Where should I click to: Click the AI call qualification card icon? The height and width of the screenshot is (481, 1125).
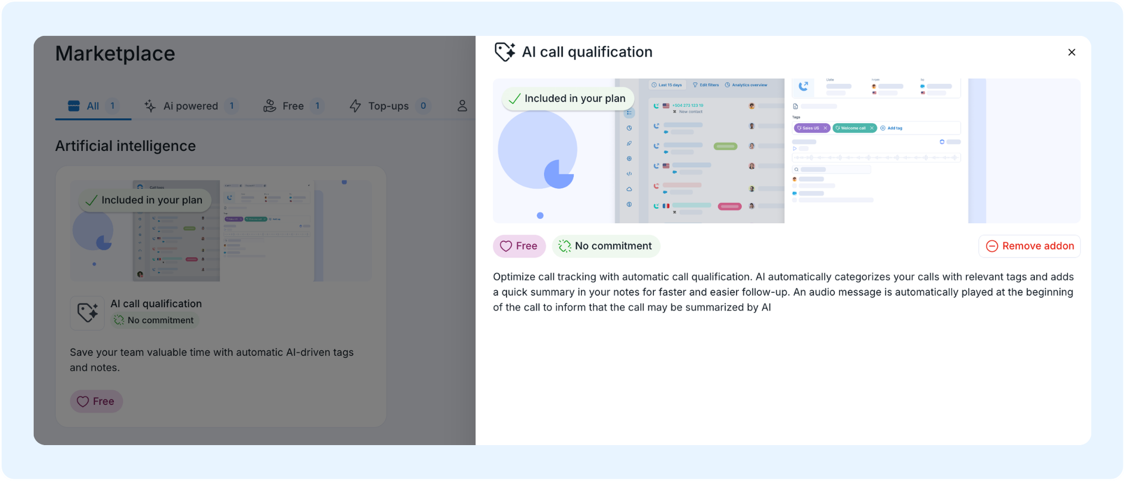pyautogui.click(x=87, y=313)
